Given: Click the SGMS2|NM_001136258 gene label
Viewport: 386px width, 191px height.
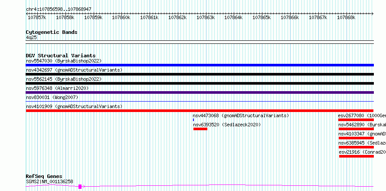Looking at the screenshot, I should click(x=49, y=181).
